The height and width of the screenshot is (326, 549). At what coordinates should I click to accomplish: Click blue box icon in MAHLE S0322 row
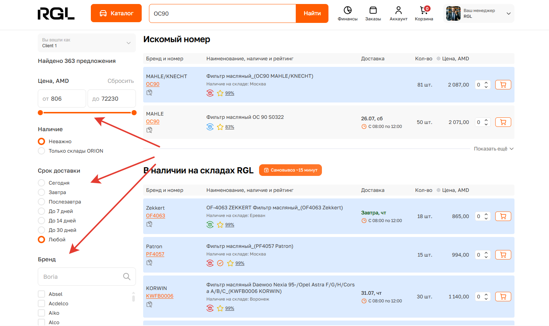point(210,127)
